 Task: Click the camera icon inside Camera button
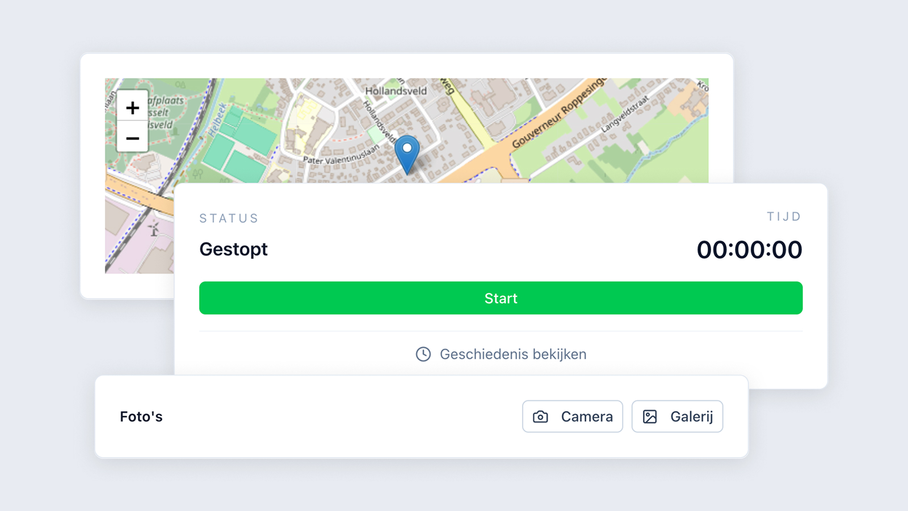[541, 417]
